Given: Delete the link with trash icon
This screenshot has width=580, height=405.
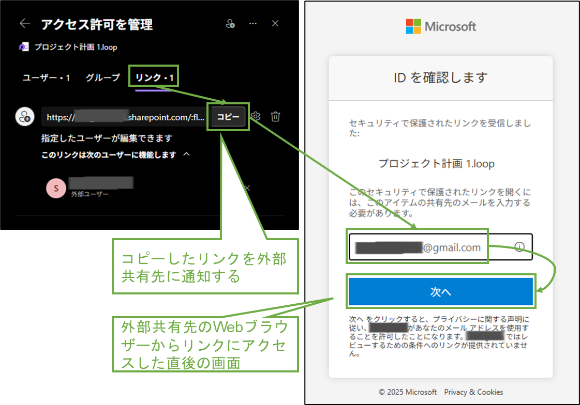Looking at the screenshot, I should 275,117.
